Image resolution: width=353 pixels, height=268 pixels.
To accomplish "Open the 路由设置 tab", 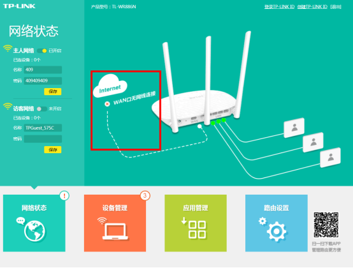I will point(277,223).
